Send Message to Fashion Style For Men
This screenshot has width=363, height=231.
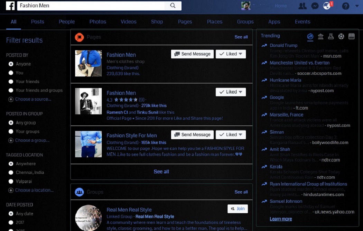(x=192, y=135)
